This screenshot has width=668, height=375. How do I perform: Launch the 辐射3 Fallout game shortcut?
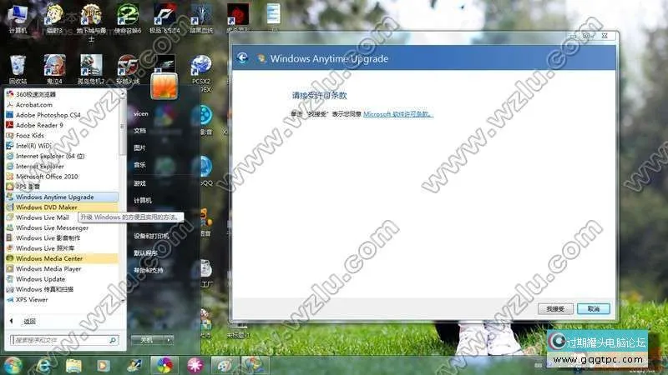pyautogui.click(x=54, y=18)
